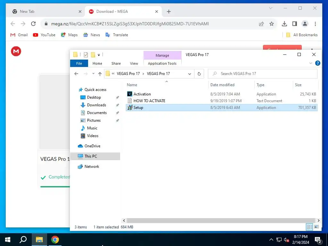This screenshot has width=328, height=246.
Task: Open the Downloads folder in sidebar
Action: pyautogui.click(x=96, y=105)
